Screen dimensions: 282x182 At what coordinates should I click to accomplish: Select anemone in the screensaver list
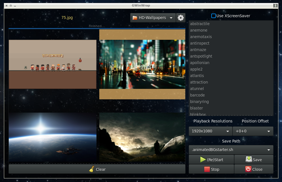pyautogui.click(x=231, y=30)
